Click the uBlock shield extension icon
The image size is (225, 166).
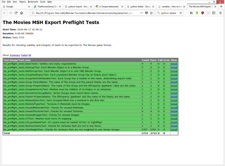point(202,13)
